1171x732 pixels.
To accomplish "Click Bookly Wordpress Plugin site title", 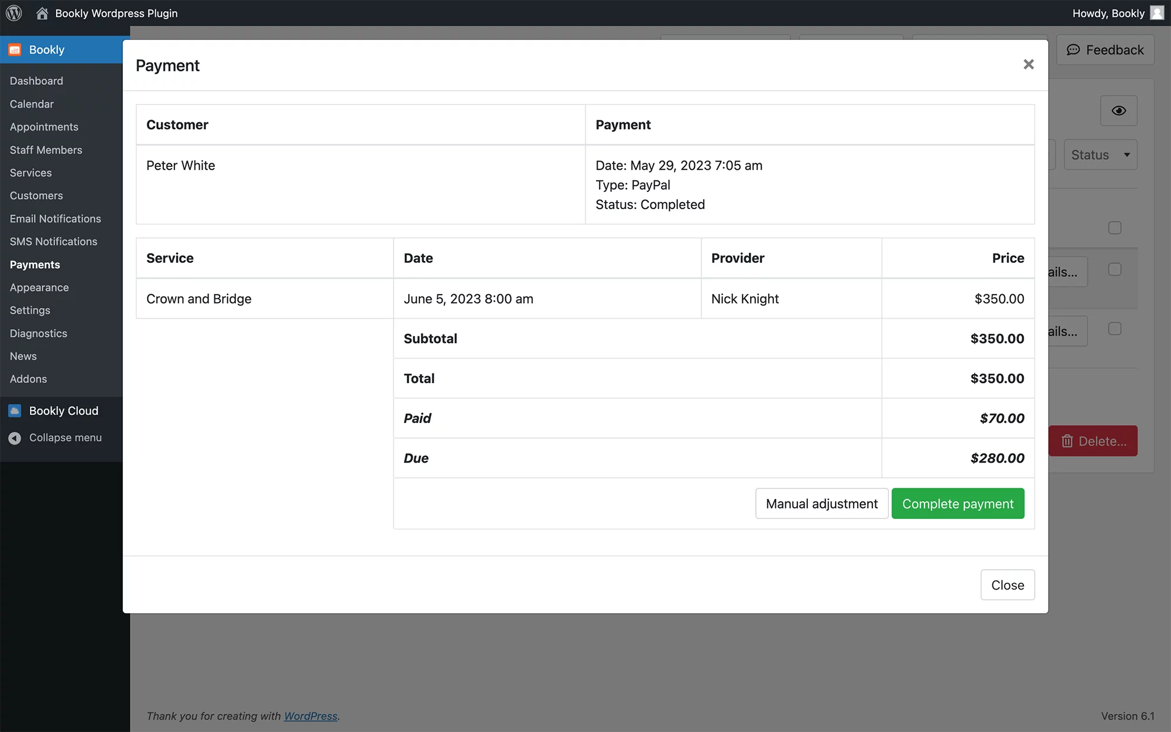I will click(116, 13).
